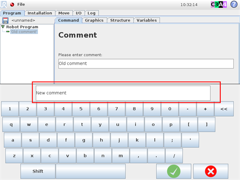Viewport: 240px width, 180px height.
Task: Tap the s key
Action: pos(31,140)
